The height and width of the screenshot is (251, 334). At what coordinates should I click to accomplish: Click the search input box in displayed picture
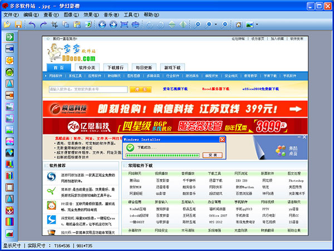click(x=88, y=89)
